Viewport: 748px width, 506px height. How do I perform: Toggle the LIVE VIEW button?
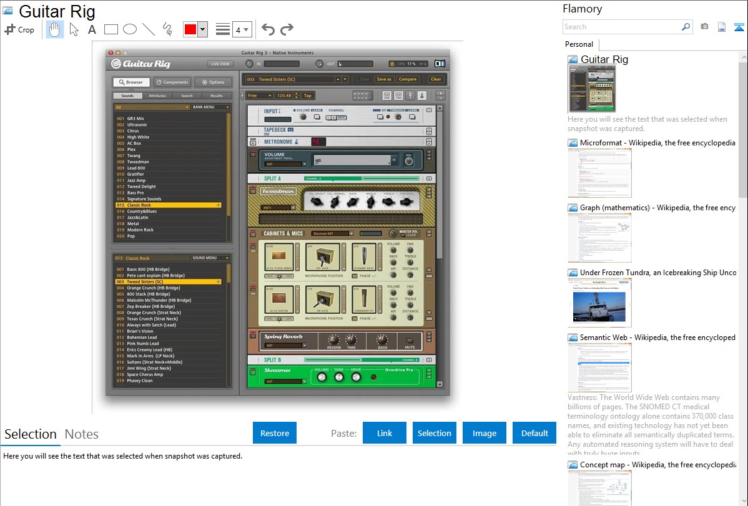[220, 64]
